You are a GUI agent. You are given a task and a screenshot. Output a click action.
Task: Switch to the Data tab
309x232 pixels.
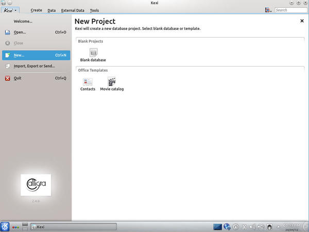pos(51,10)
